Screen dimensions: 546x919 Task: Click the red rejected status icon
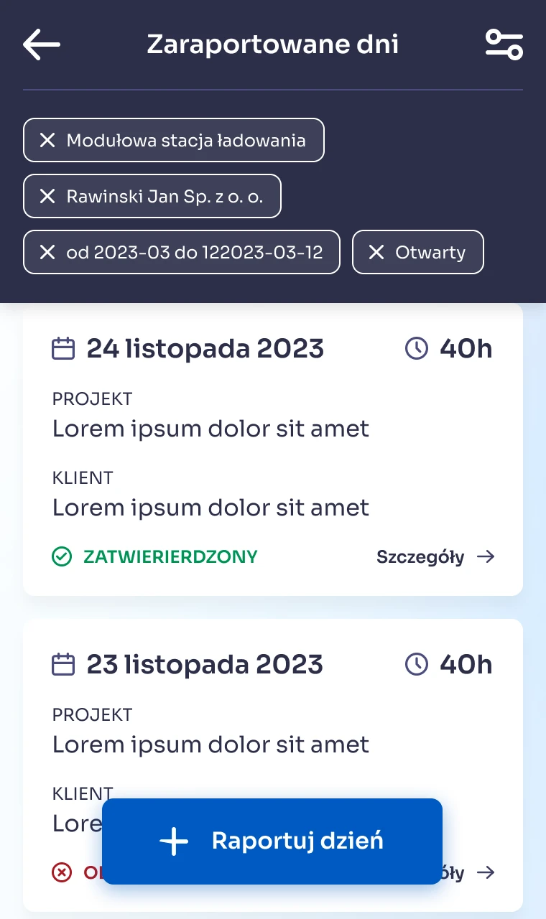pos(63,872)
